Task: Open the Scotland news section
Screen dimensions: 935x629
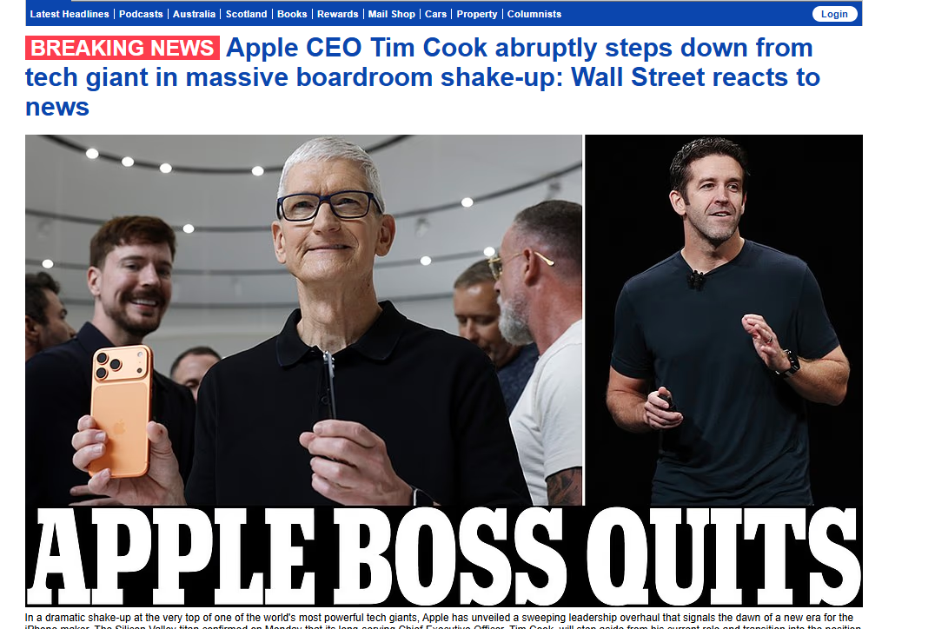Action: (246, 14)
